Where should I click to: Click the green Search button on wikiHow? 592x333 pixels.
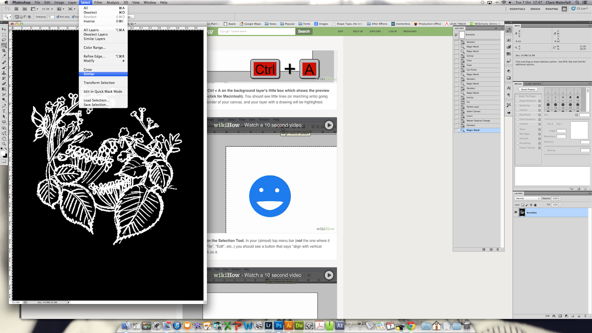click(304, 31)
